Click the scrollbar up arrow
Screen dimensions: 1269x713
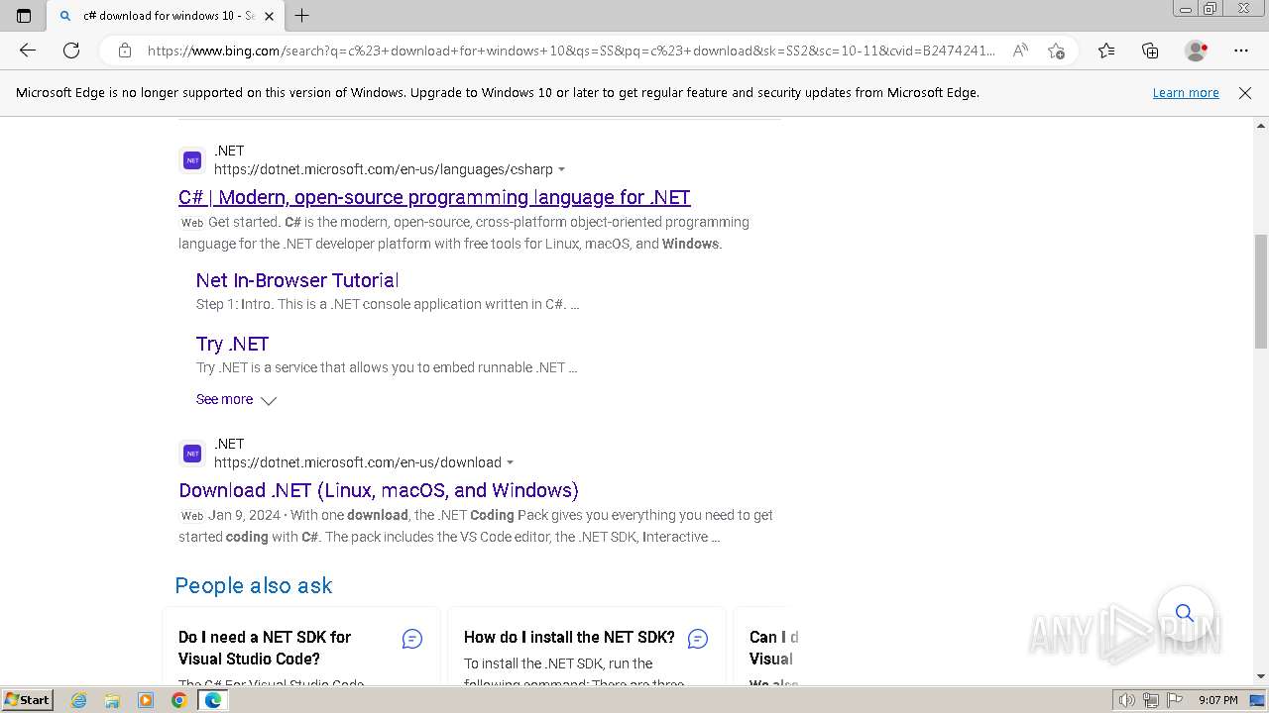click(x=1261, y=125)
